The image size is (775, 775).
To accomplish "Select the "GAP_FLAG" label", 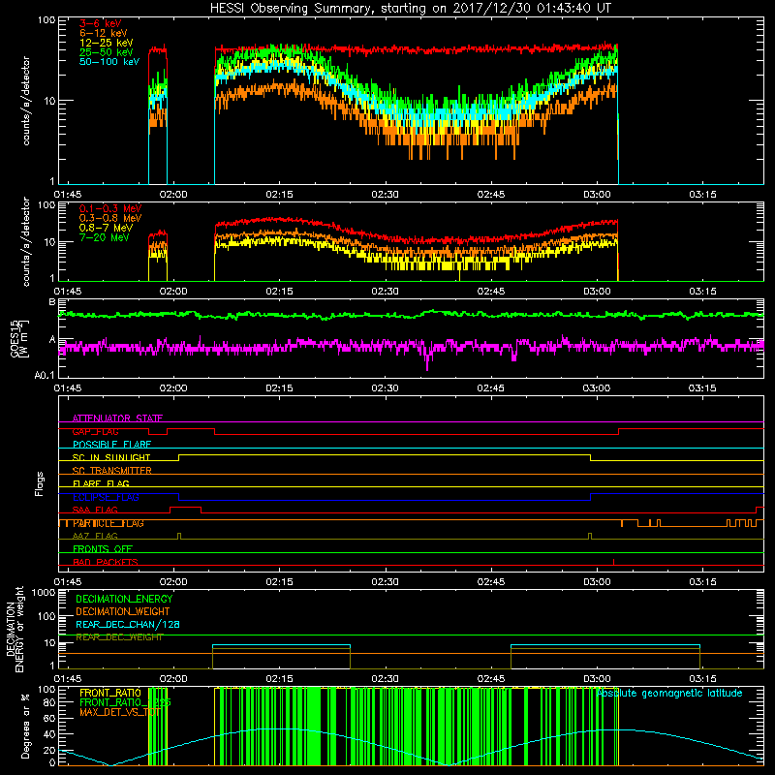I will coord(95,431).
